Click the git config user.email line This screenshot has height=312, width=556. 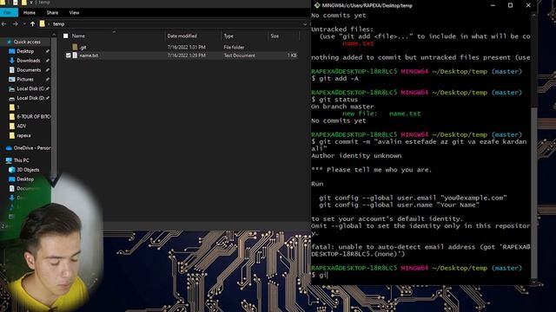[x=413, y=198]
